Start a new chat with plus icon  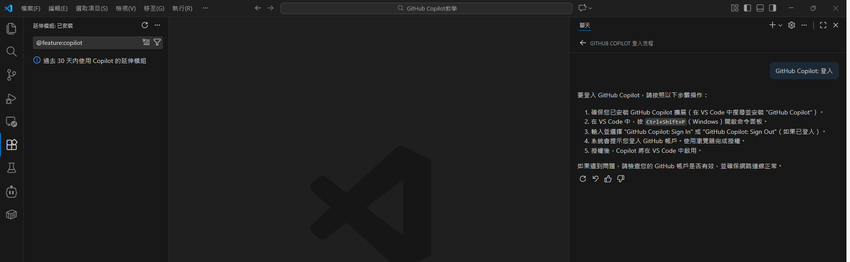pos(772,25)
